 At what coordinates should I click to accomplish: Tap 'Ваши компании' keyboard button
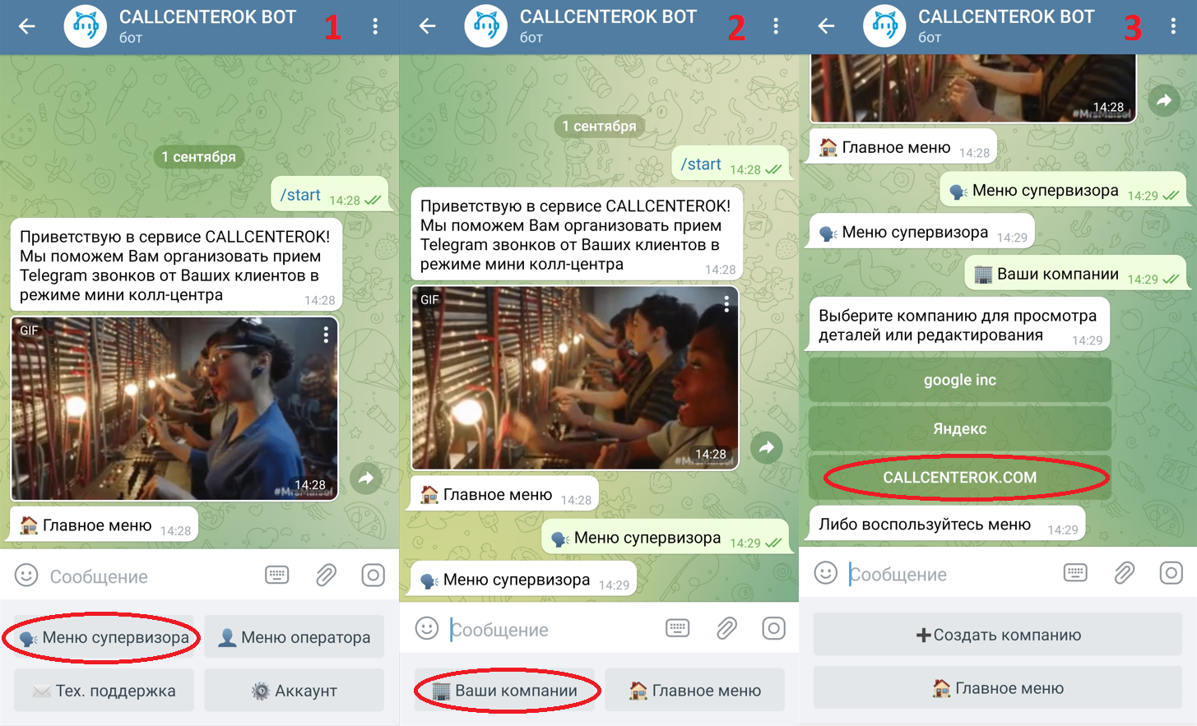pos(504,690)
